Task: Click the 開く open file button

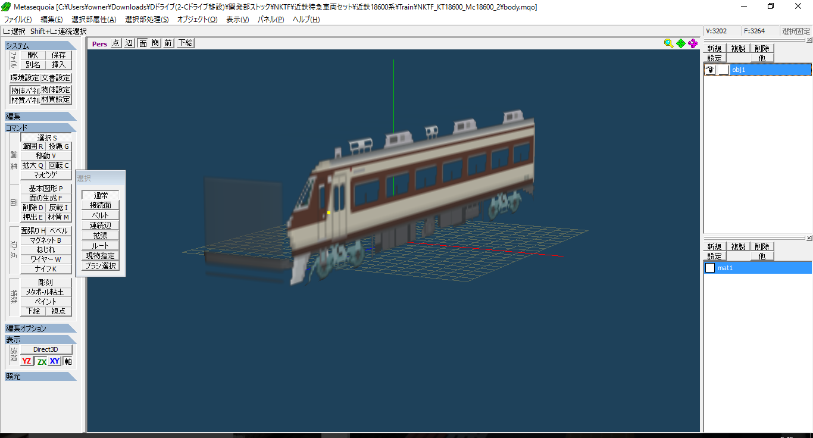Action: [33, 55]
